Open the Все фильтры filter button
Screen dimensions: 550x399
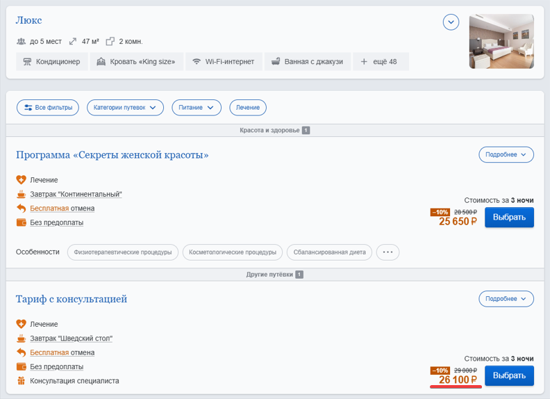pyautogui.click(x=48, y=108)
